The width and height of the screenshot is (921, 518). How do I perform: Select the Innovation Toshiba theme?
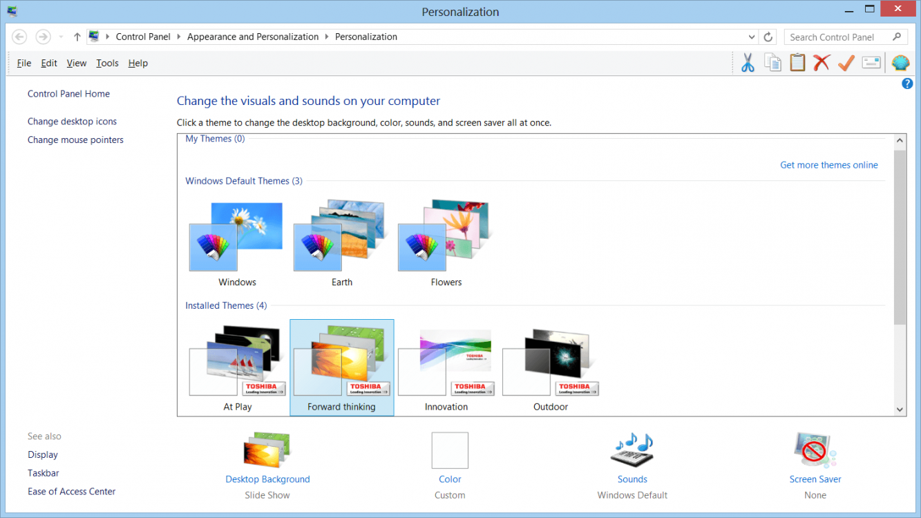tap(446, 369)
